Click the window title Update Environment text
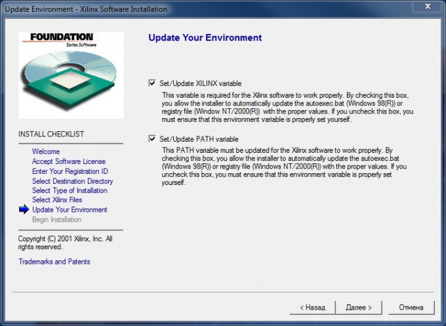 coord(86,9)
